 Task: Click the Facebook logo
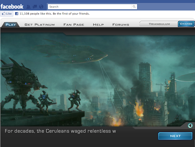pos(12,7)
